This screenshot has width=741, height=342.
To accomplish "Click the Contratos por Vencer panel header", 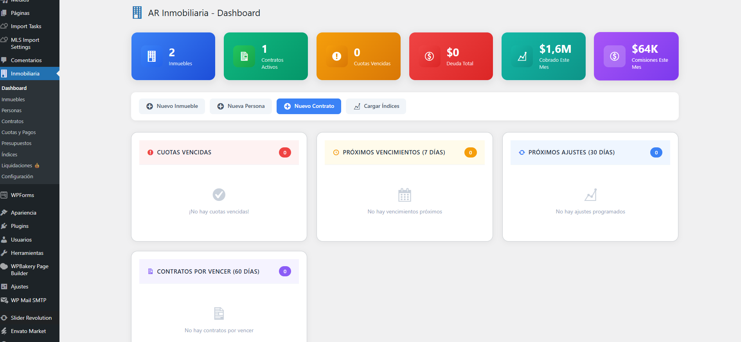I will pos(208,272).
